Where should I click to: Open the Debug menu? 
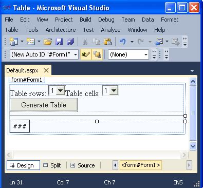tap(106, 20)
